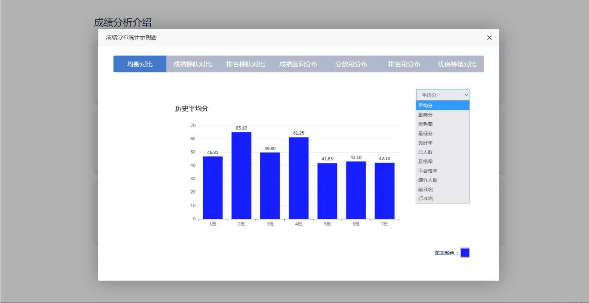
Task: Select 满分人数 in the dropdown list
Action: tap(443, 180)
